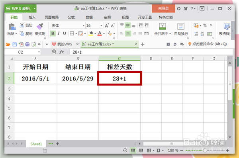Click the increase indent icon
This screenshot has width=239, height=158.
(147, 25)
